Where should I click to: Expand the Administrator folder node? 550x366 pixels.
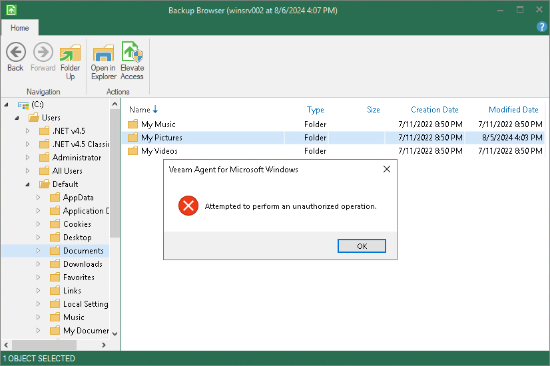[x=28, y=158]
